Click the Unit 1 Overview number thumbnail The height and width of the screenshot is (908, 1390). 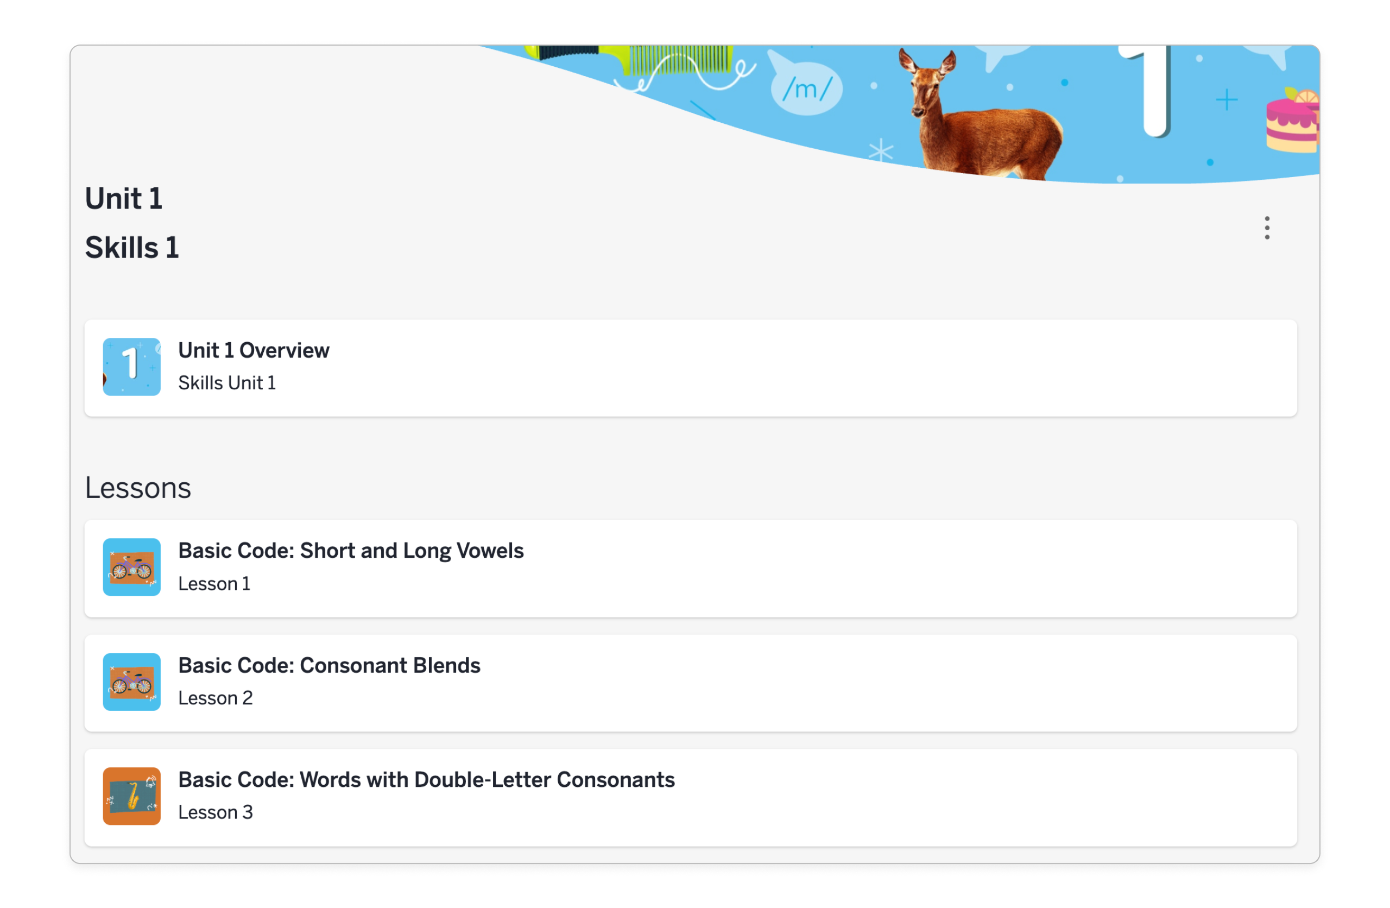131,367
